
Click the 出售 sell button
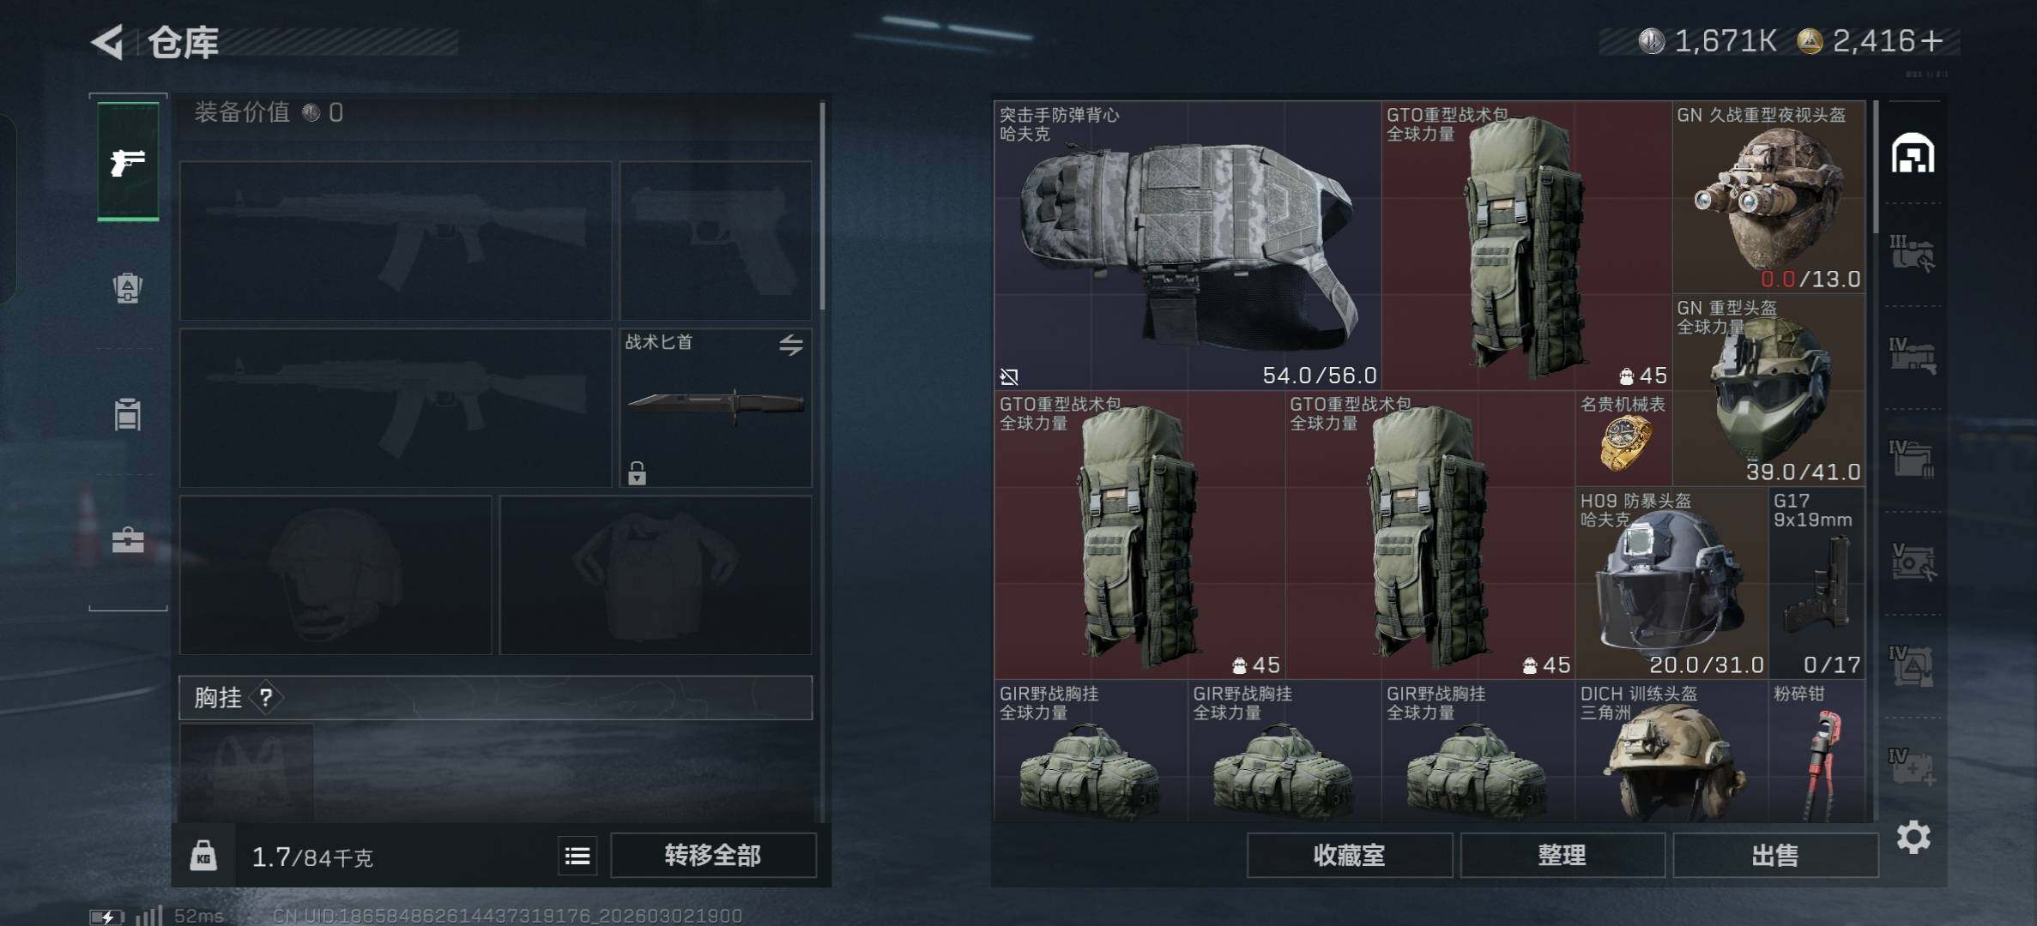click(x=1775, y=855)
